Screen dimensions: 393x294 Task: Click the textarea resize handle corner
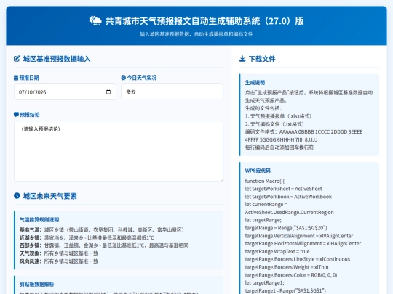click(x=221, y=180)
